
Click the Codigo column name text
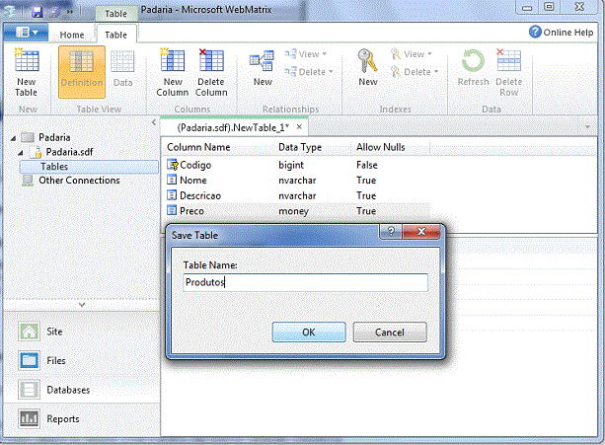click(195, 165)
